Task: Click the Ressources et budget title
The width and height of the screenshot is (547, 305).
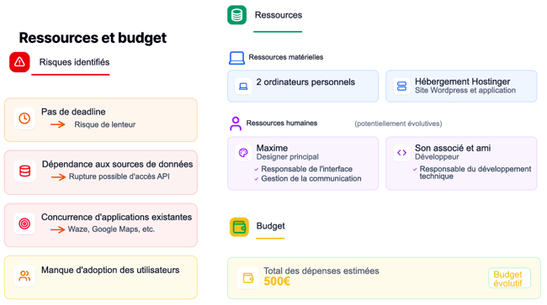Action: tap(93, 38)
